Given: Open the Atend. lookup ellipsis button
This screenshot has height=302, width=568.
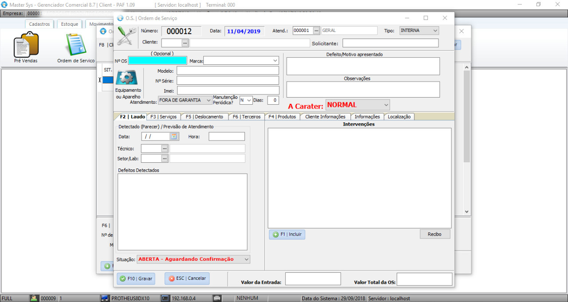Looking at the screenshot, I should (x=316, y=31).
